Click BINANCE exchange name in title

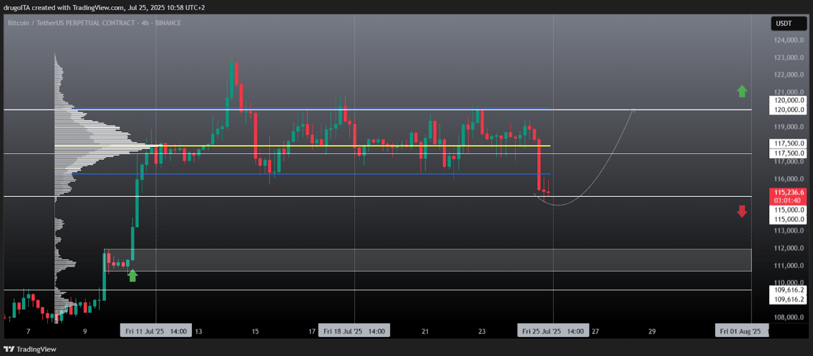[168, 23]
